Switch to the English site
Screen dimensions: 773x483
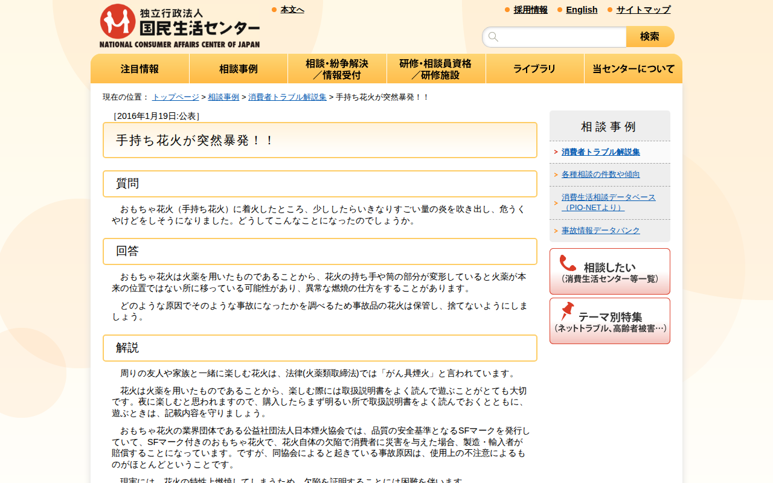point(582,10)
